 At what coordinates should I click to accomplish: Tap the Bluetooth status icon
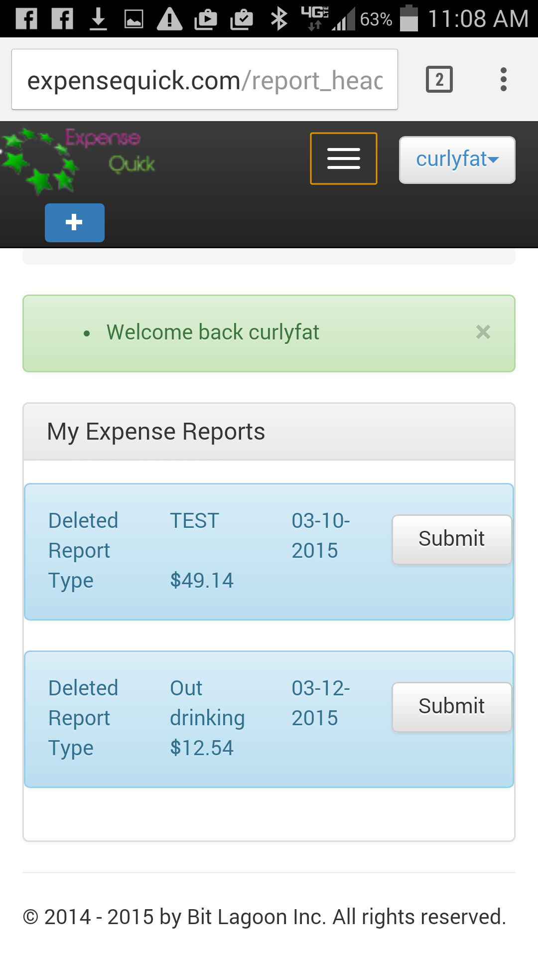(279, 19)
